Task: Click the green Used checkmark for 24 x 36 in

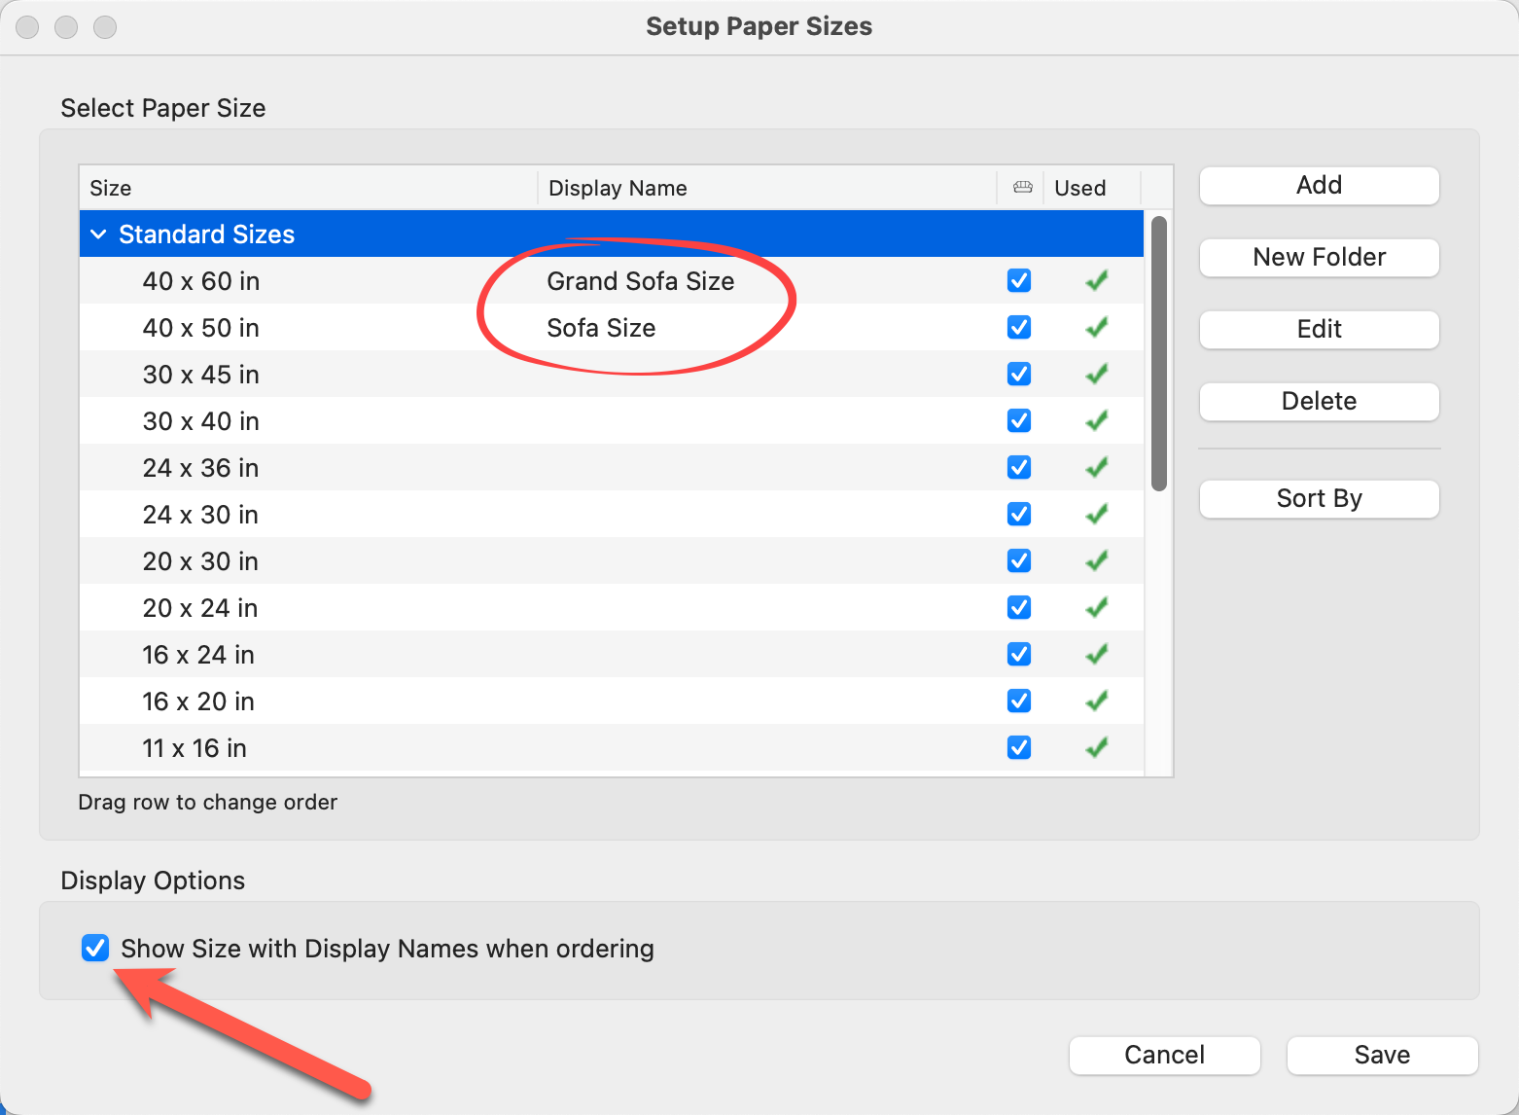Action: click(x=1097, y=468)
